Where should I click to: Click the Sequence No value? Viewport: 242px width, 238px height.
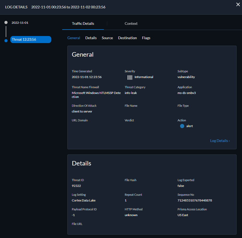click(x=195, y=200)
